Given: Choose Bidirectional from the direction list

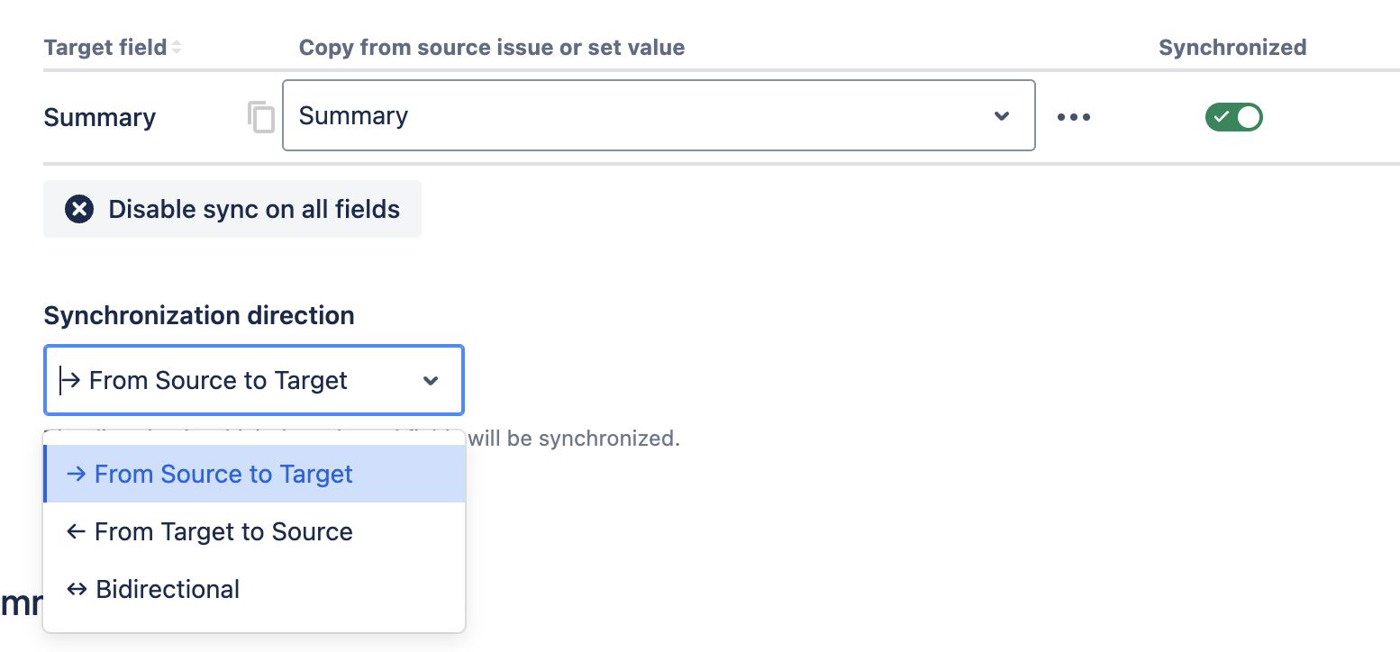Looking at the screenshot, I should tap(168, 590).
